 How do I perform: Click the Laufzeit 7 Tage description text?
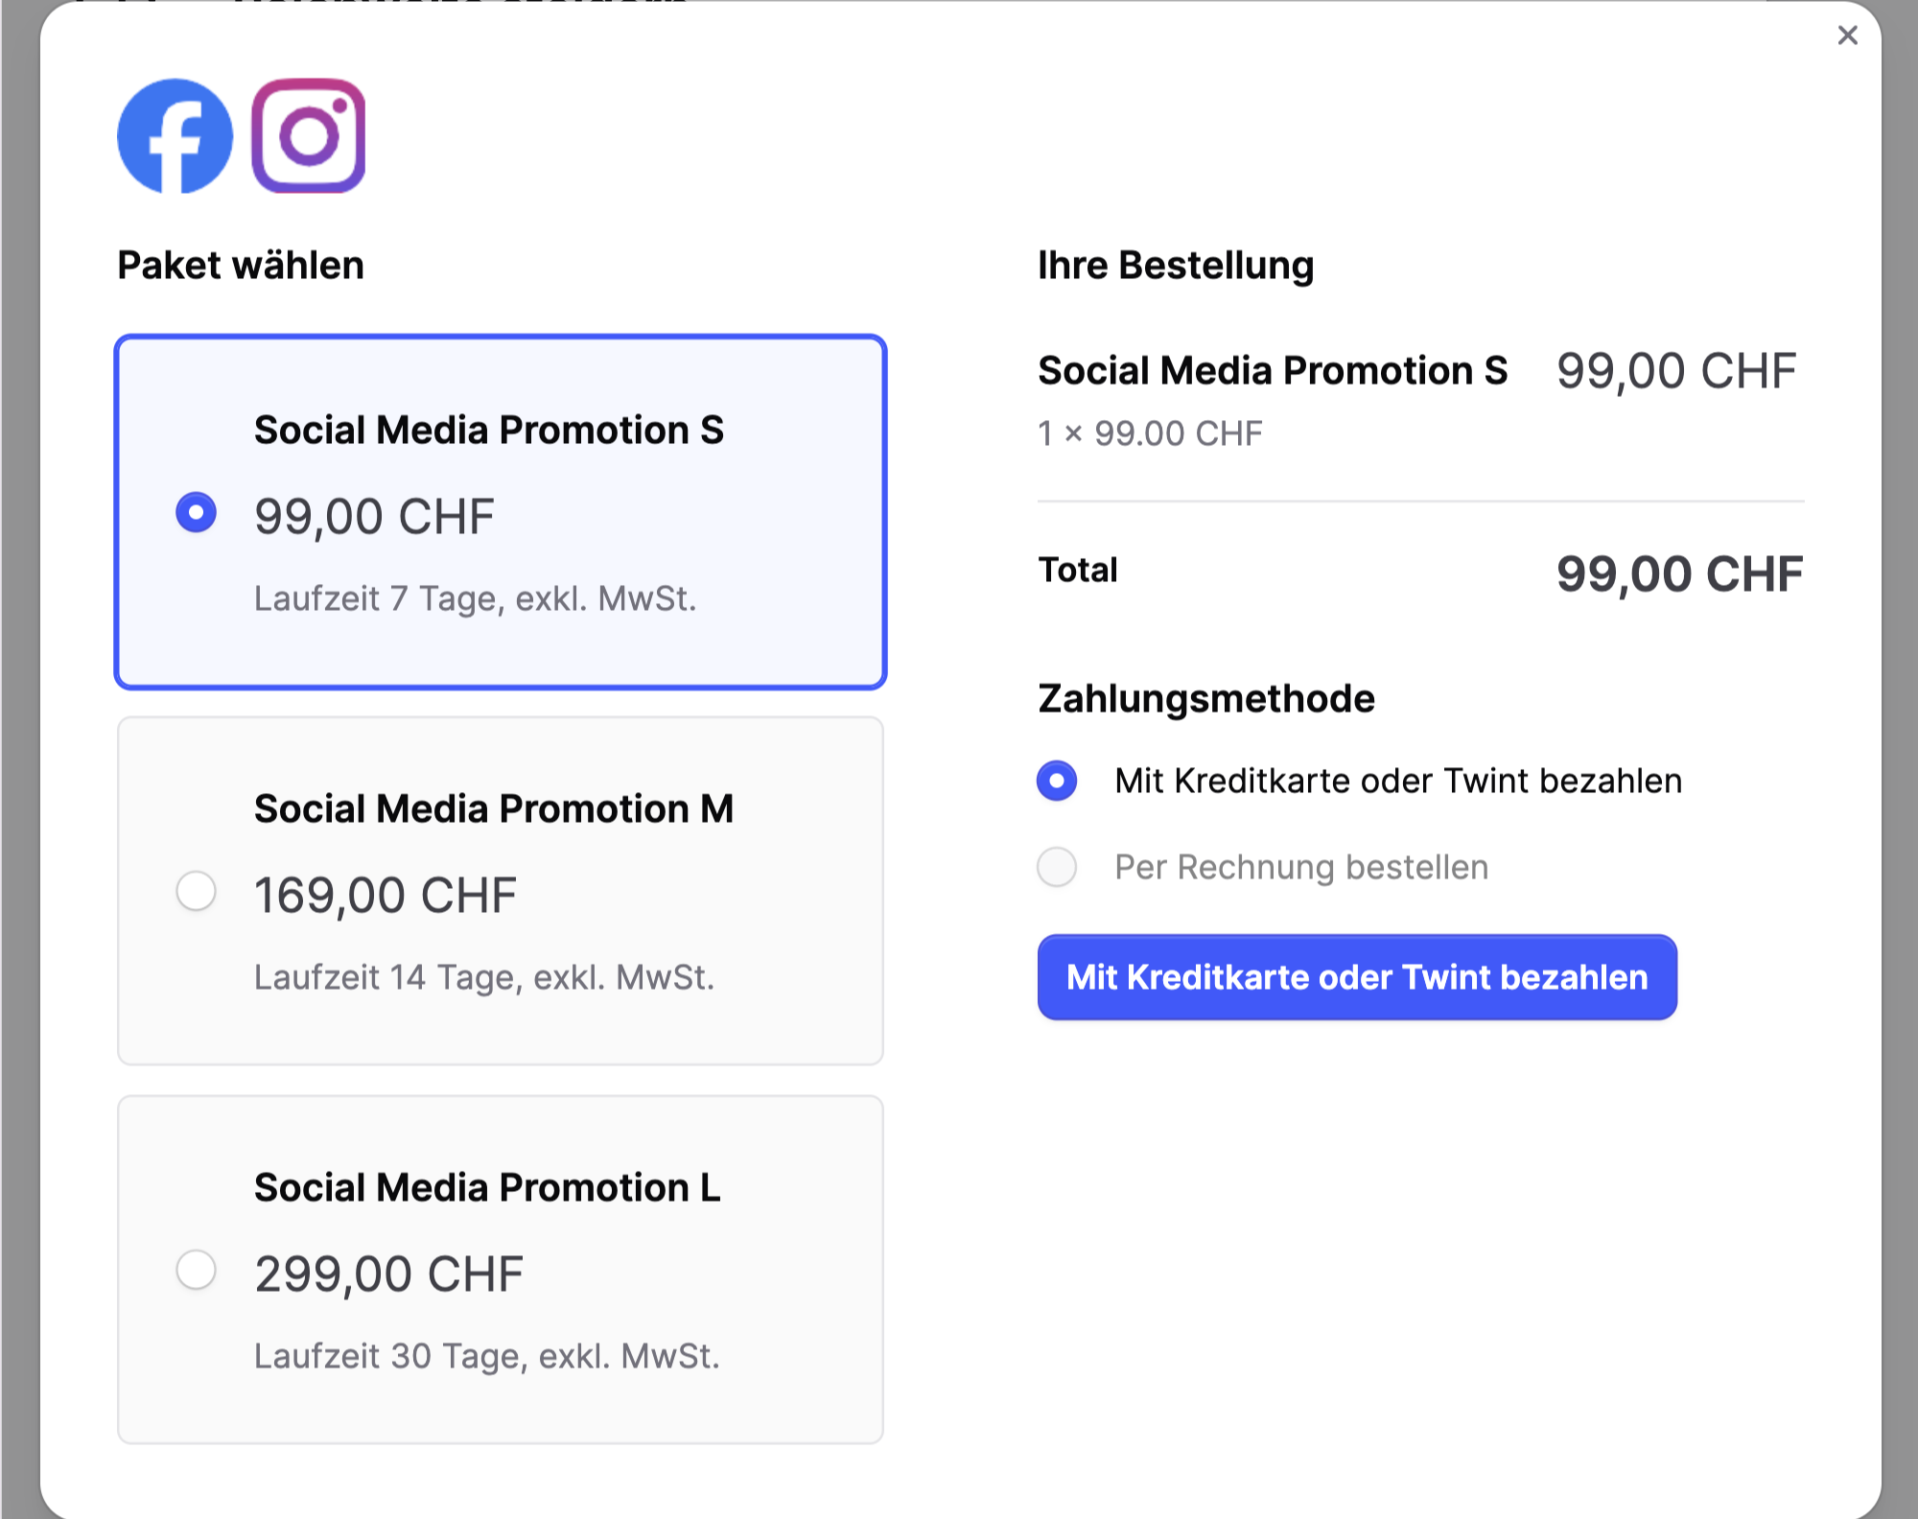[477, 598]
